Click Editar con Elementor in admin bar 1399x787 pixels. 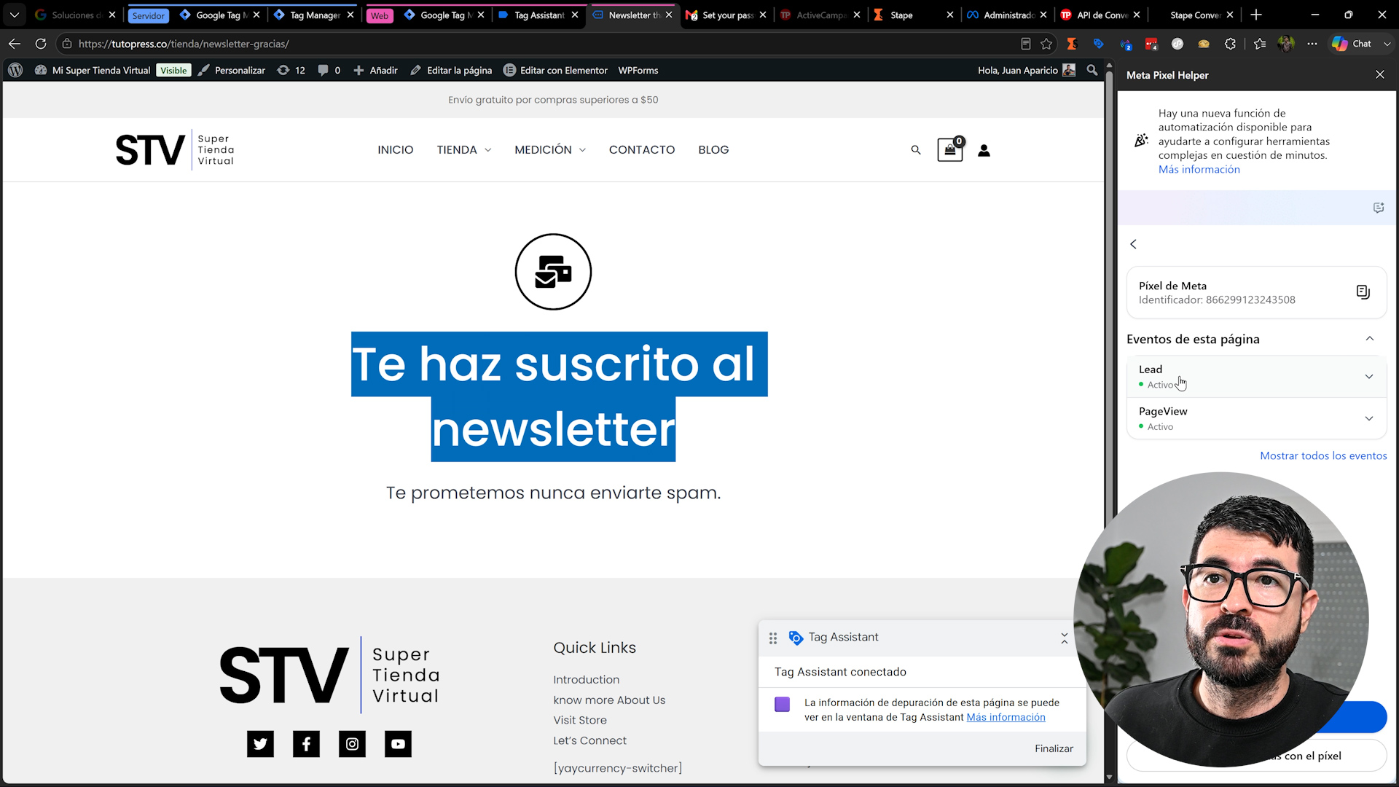tap(555, 70)
